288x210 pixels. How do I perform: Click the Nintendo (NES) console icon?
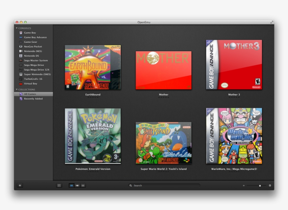click(x=21, y=51)
